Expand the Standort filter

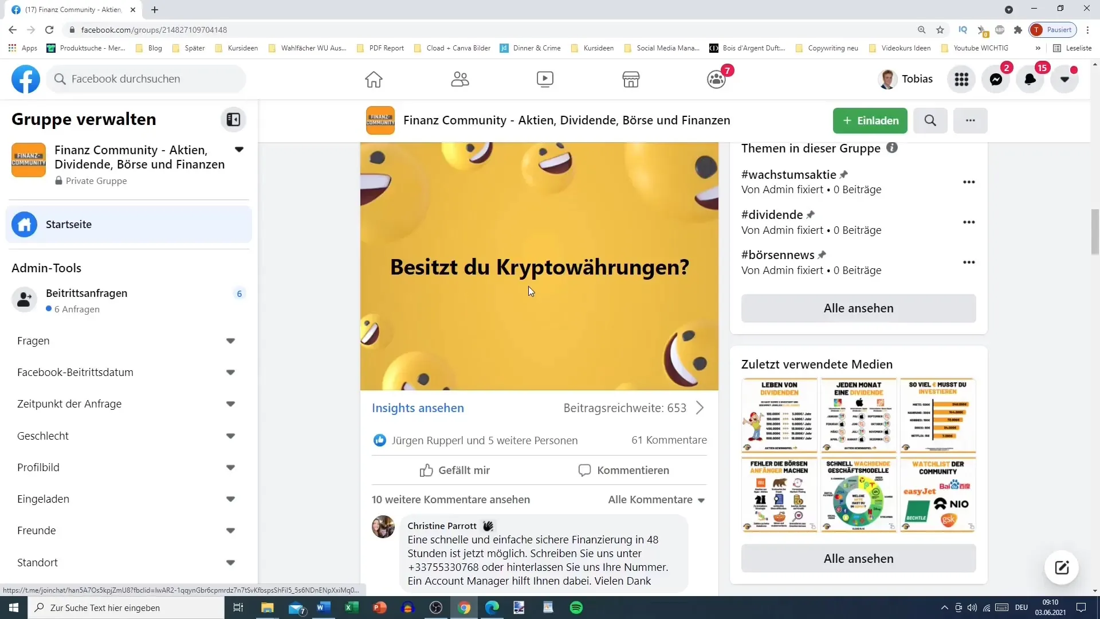point(230,563)
